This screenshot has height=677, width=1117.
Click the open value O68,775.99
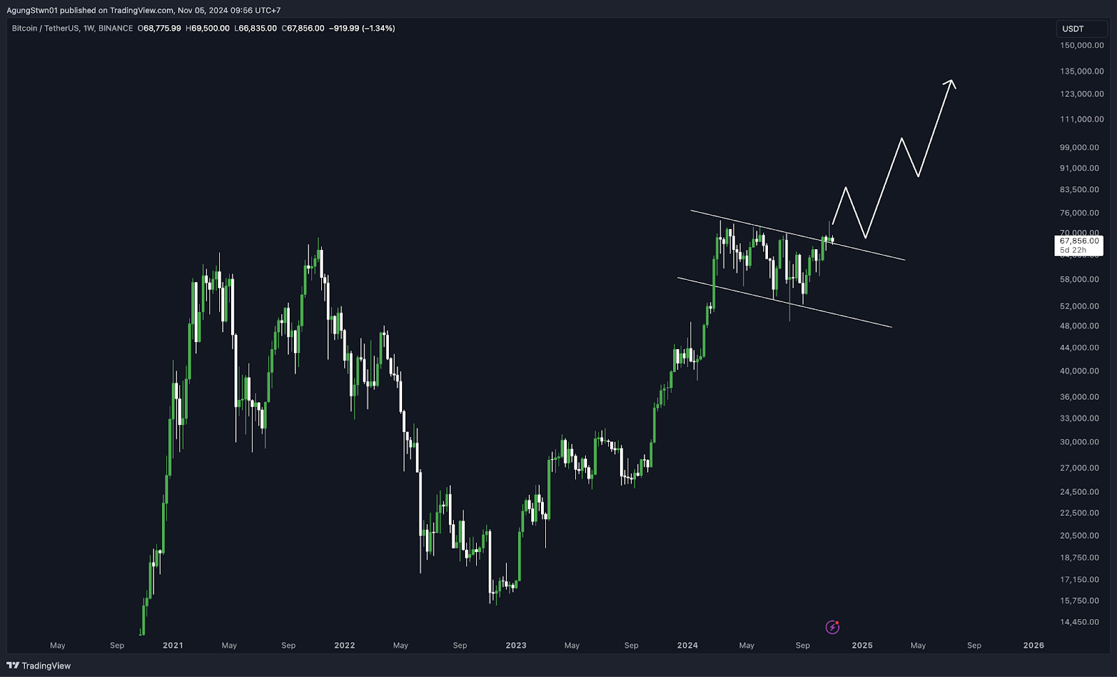(159, 29)
